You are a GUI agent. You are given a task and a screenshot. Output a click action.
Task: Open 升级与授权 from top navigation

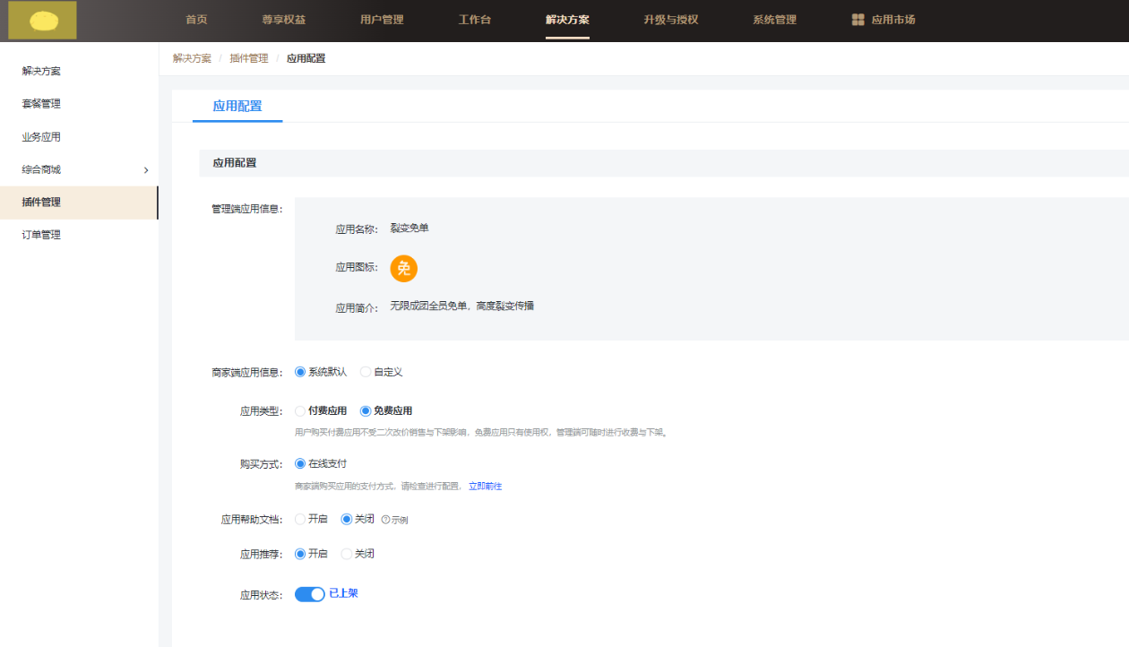tap(670, 20)
